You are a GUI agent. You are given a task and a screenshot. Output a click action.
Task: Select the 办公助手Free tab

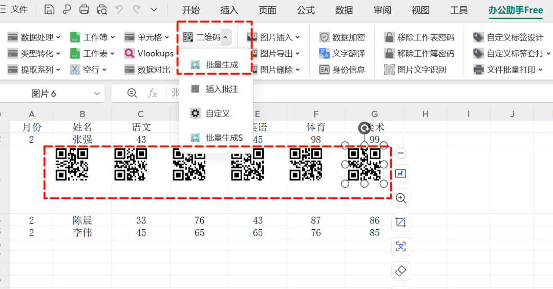516,10
